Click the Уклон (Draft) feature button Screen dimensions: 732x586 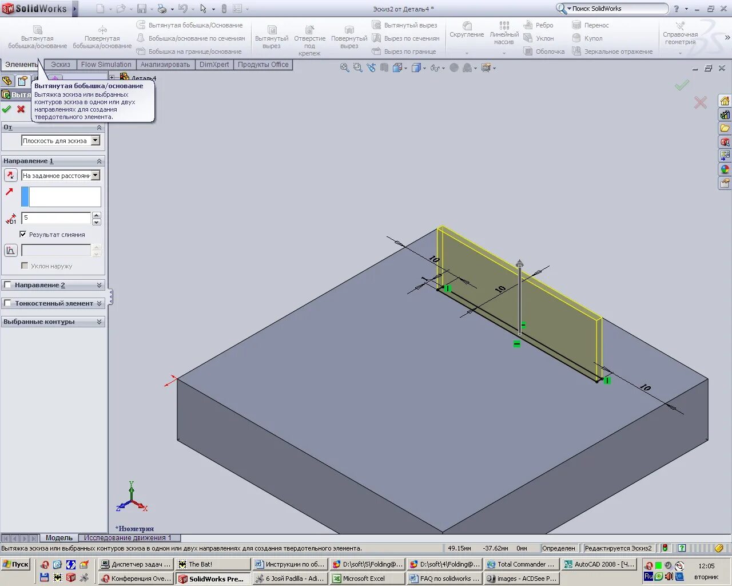pos(539,38)
